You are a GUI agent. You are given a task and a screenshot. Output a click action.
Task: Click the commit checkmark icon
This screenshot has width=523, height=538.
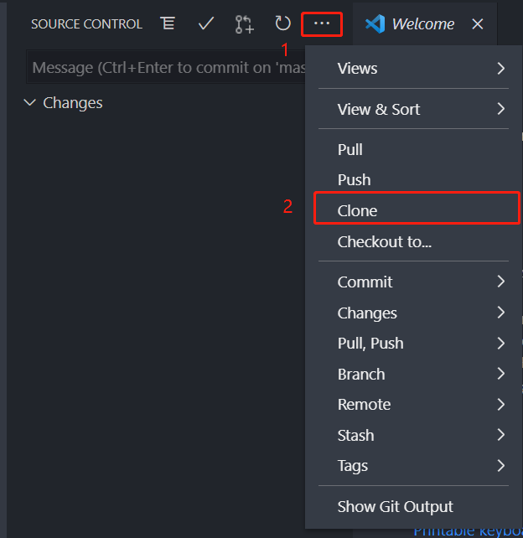[x=206, y=23]
